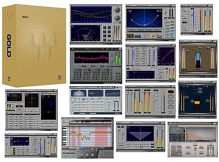Adjust the white-handled fader in the dynamics plugin
The image size is (219, 162).
click(155, 101)
